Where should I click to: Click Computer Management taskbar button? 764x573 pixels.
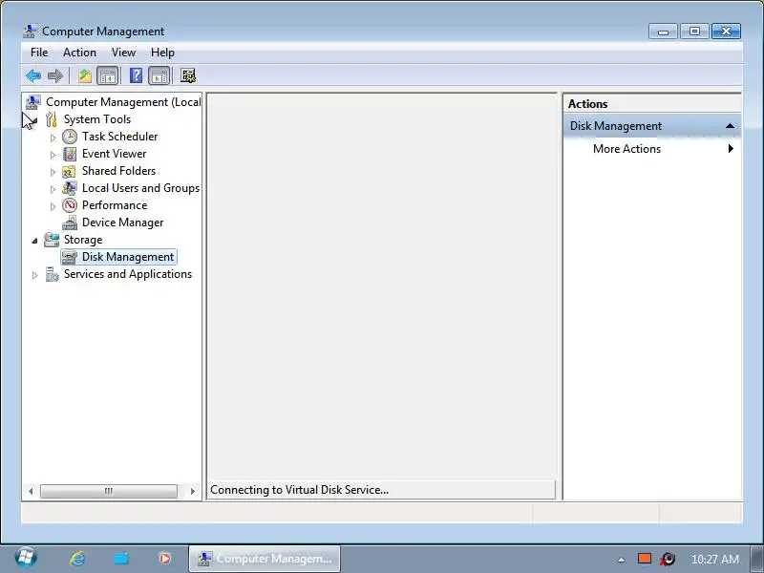coord(265,559)
